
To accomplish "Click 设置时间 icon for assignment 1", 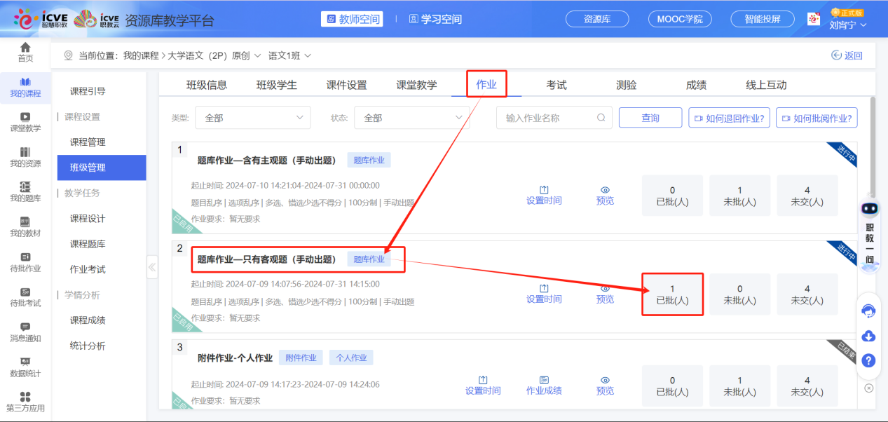I will click(544, 190).
